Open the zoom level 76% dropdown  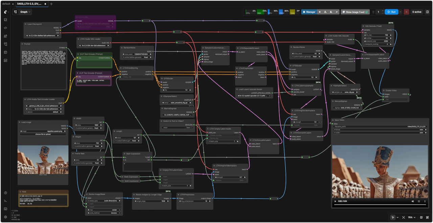click(x=412, y=217)
